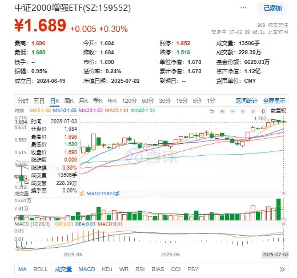Switch to the 60分 interval tab
297x278 pixels.
148,100
